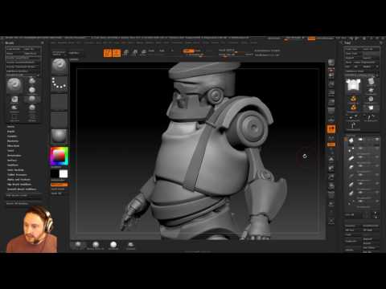Toggle the orange Zadd button
Viewport: 386px width, 289px height.
pos(188,51)
